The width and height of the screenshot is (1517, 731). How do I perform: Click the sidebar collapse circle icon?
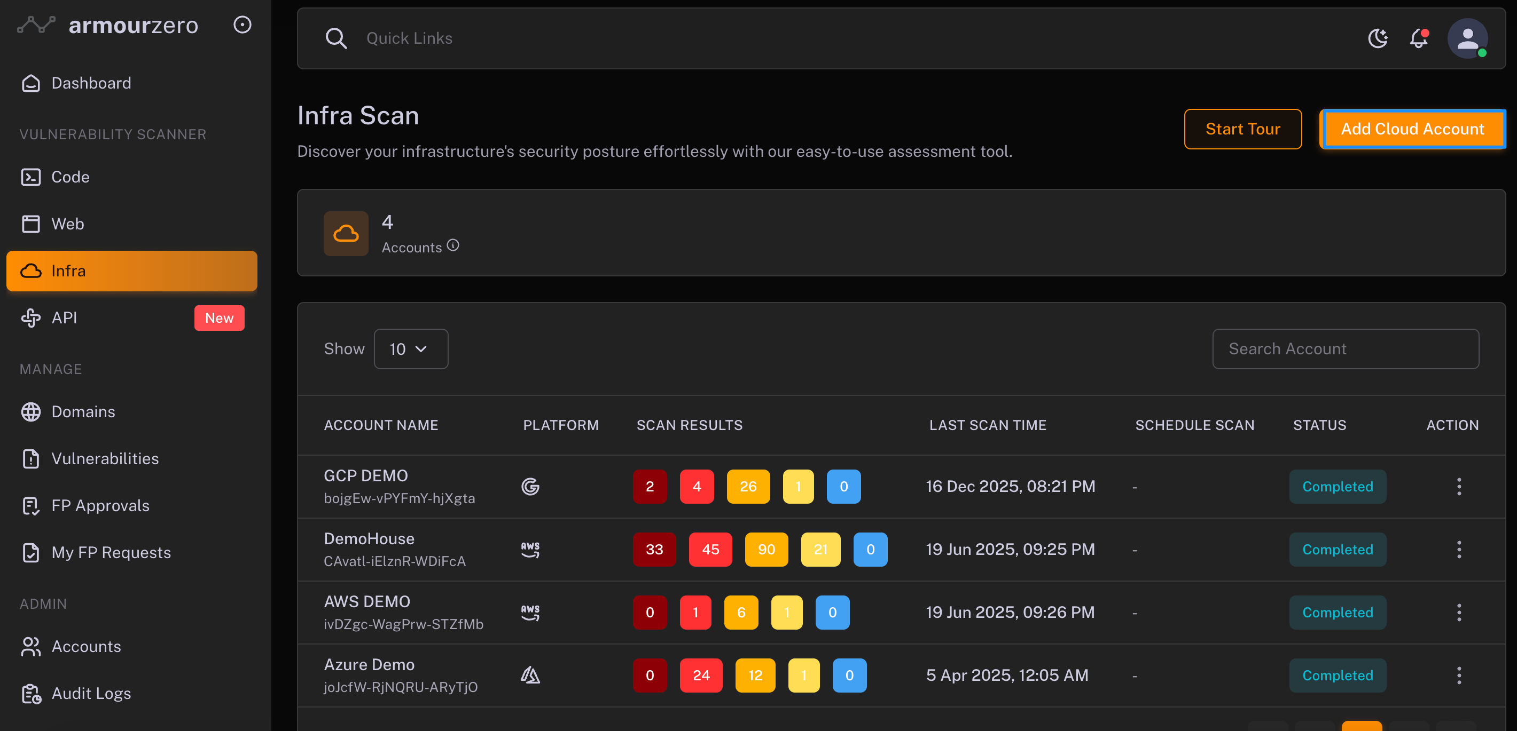click(242, 25)
